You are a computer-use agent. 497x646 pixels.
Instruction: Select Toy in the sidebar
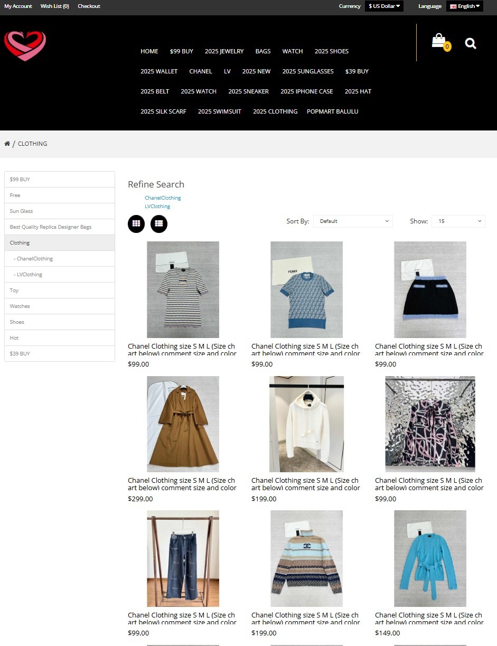coord(60,291)
